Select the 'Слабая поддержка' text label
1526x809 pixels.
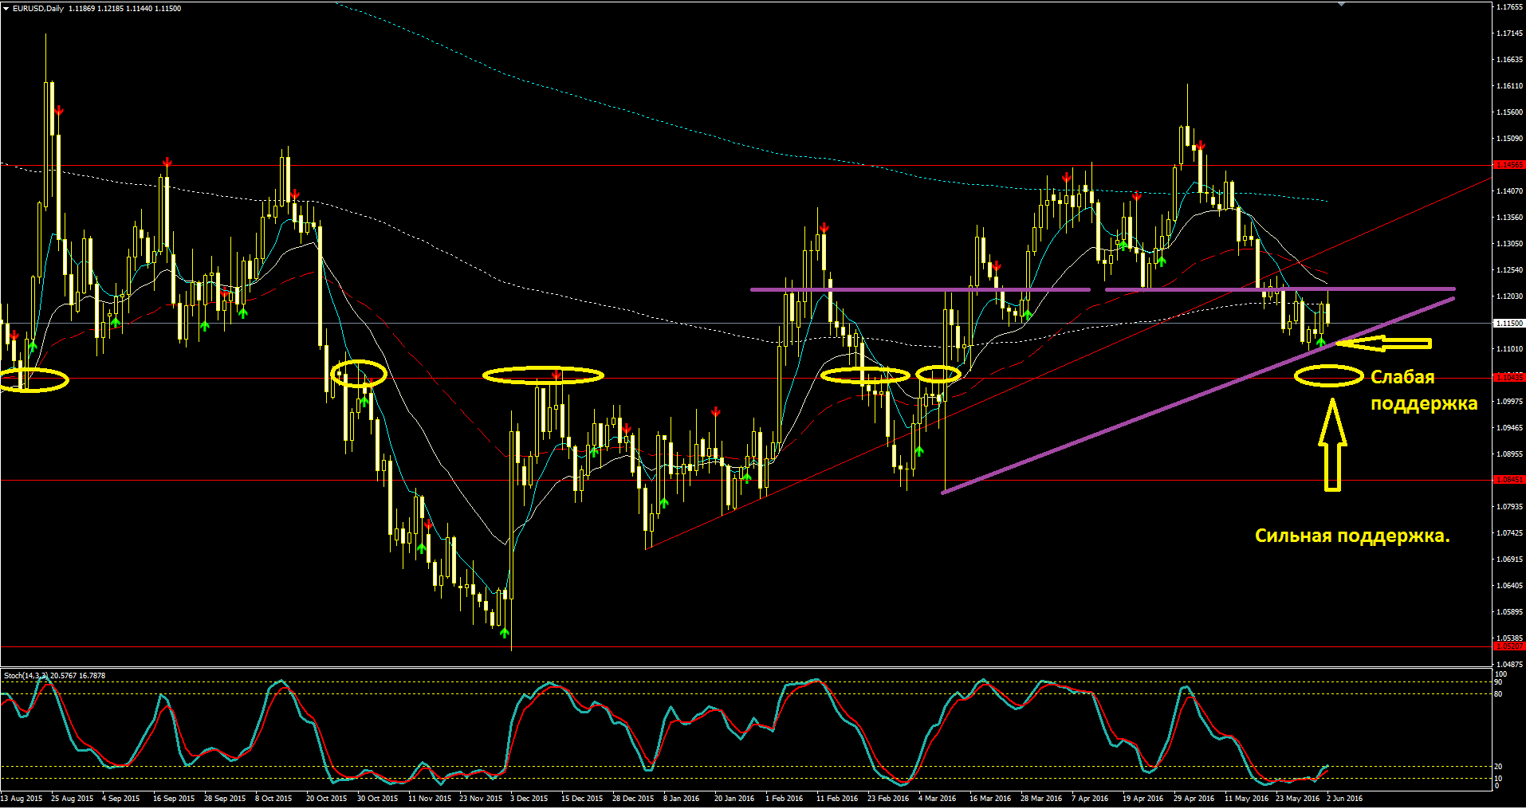coord(1424,390)
